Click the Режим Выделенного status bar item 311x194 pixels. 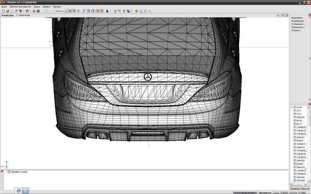point(245,192)
